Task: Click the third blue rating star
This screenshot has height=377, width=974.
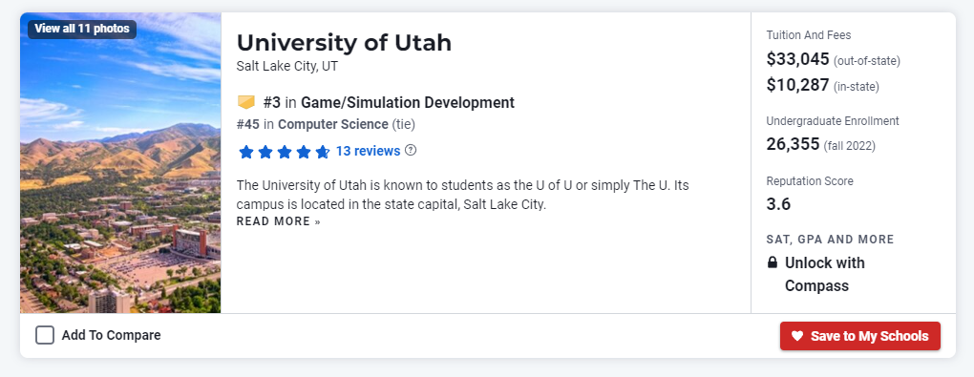Action: [x=285, y=152]
